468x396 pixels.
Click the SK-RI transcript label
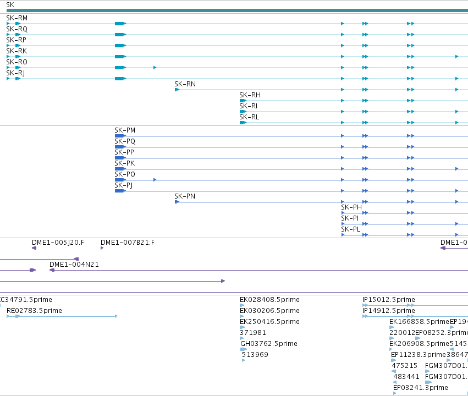coord(248,106)
